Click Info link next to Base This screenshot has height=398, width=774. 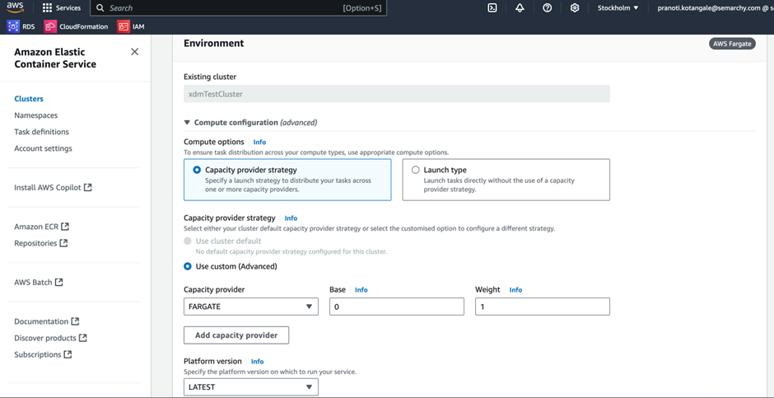tap(361, 290)
